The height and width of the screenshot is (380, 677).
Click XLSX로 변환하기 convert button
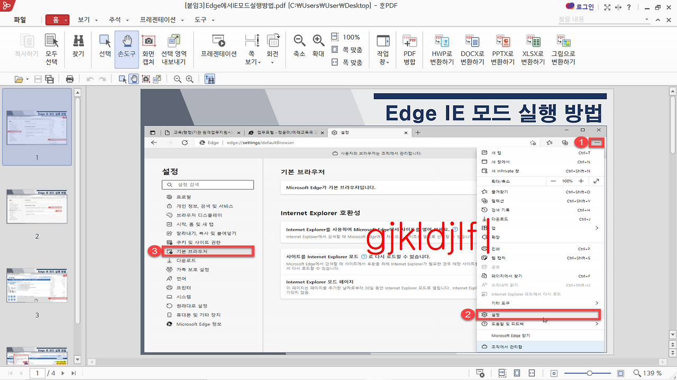533,50
